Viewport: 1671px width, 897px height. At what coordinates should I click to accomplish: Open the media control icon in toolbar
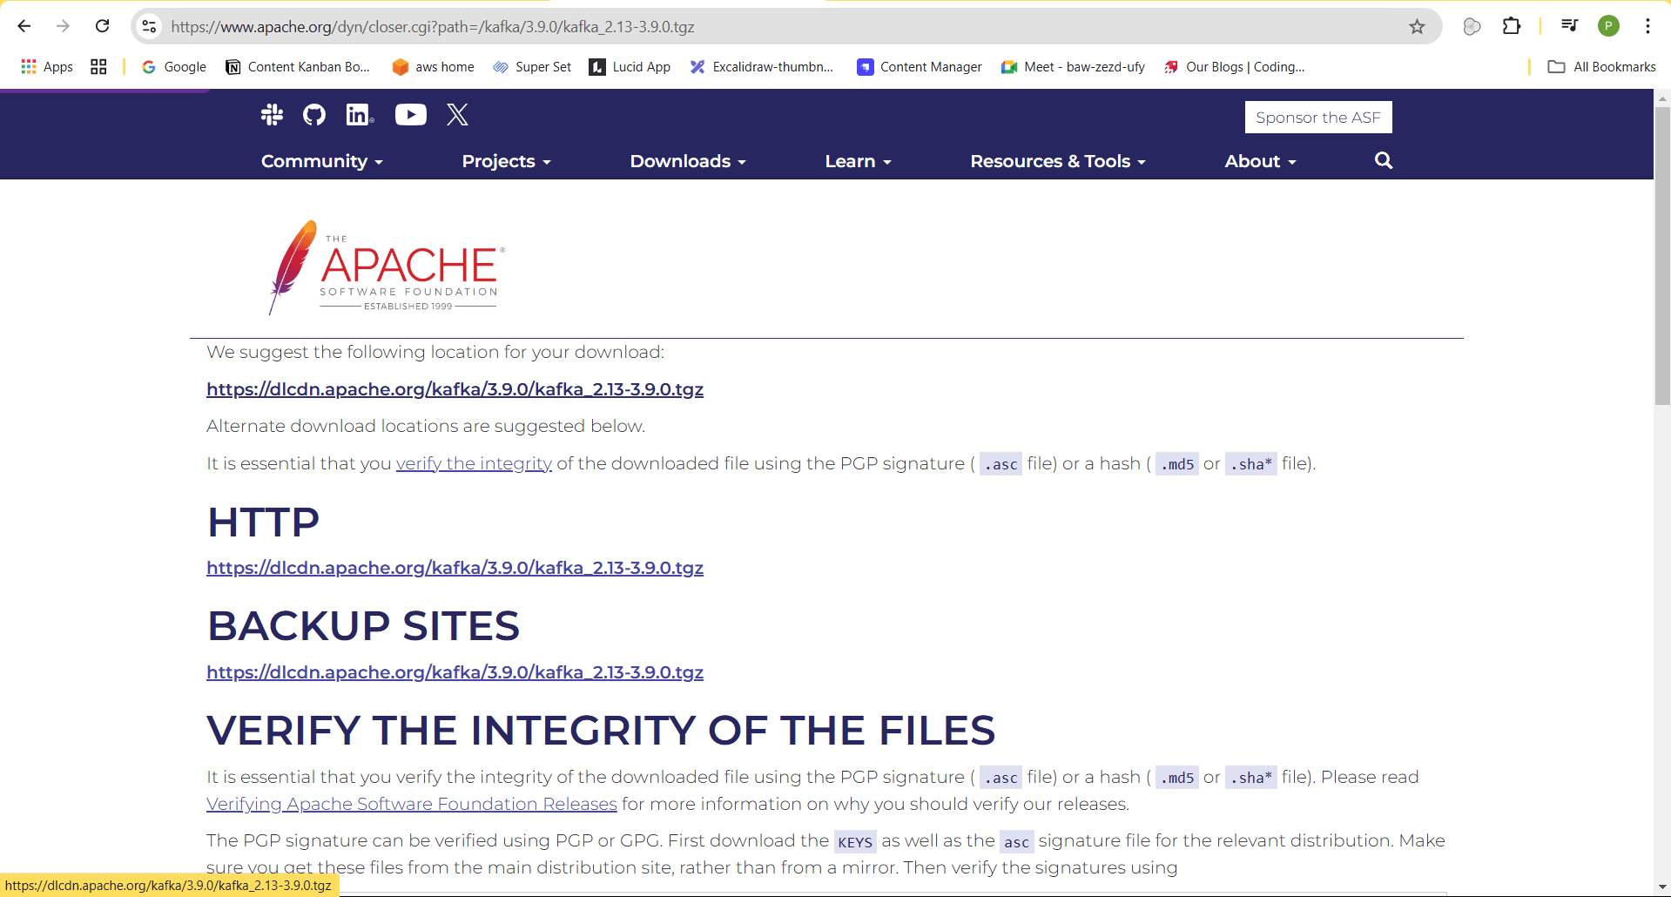1569,26
